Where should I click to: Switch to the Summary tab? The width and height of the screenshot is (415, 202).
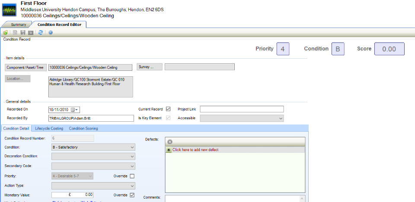(x=18, y=25)
